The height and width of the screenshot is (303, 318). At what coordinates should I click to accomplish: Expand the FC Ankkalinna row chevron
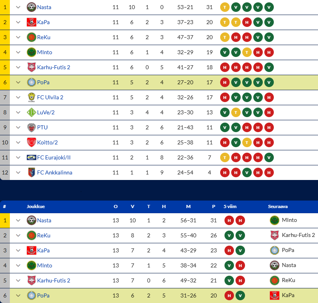tap(18, 172)
